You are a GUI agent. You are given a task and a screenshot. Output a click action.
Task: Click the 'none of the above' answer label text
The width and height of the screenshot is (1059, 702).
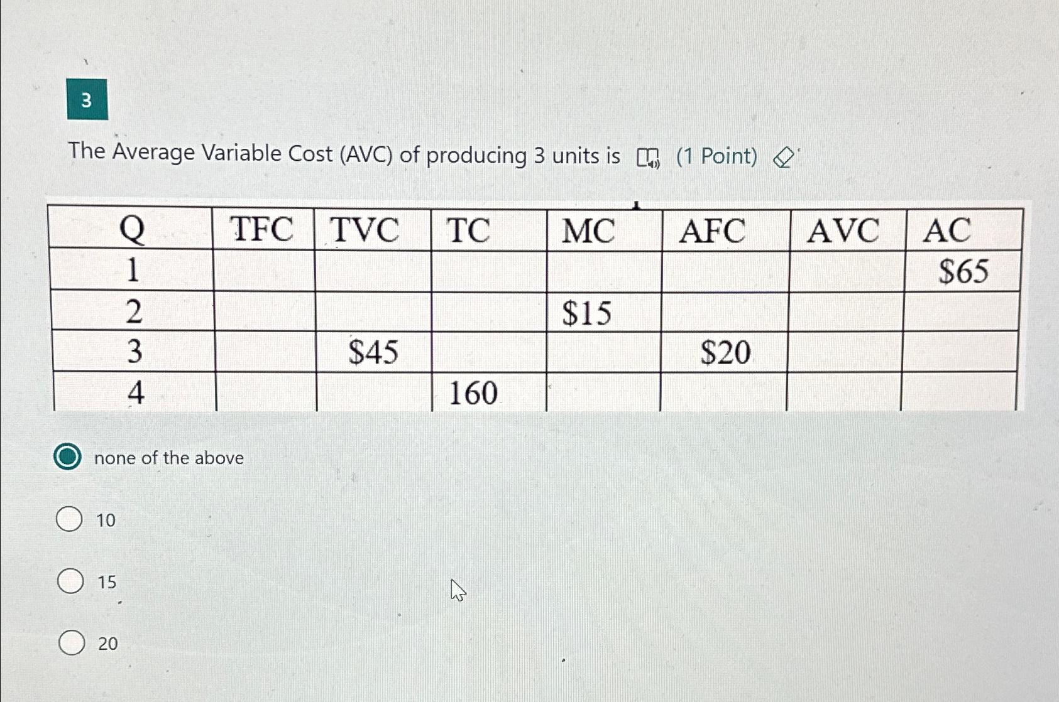point(168,458)
